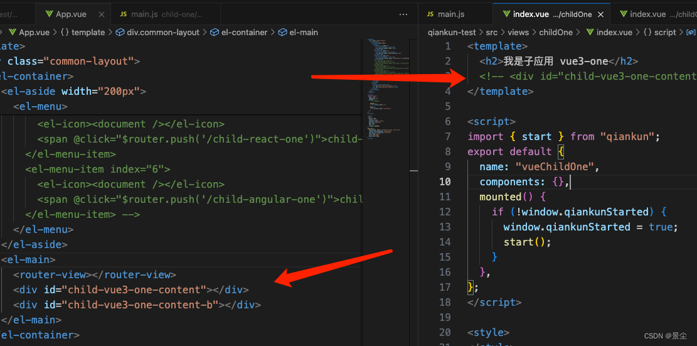Image resolution: width=697 pixels, height=346 pixels.
Task: Open the second index.vue tab at far right
Action: pos(654,14)
